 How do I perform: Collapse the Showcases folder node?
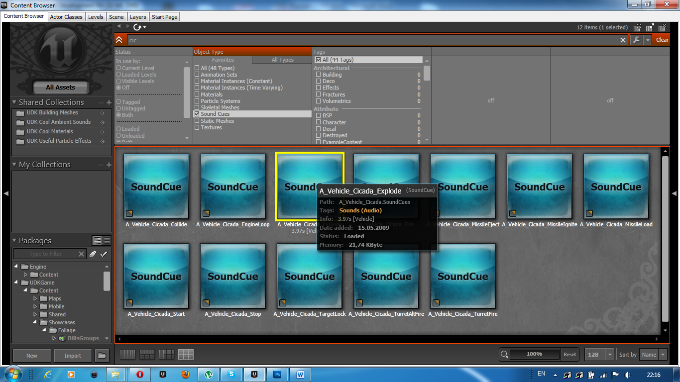click(35, 322)
